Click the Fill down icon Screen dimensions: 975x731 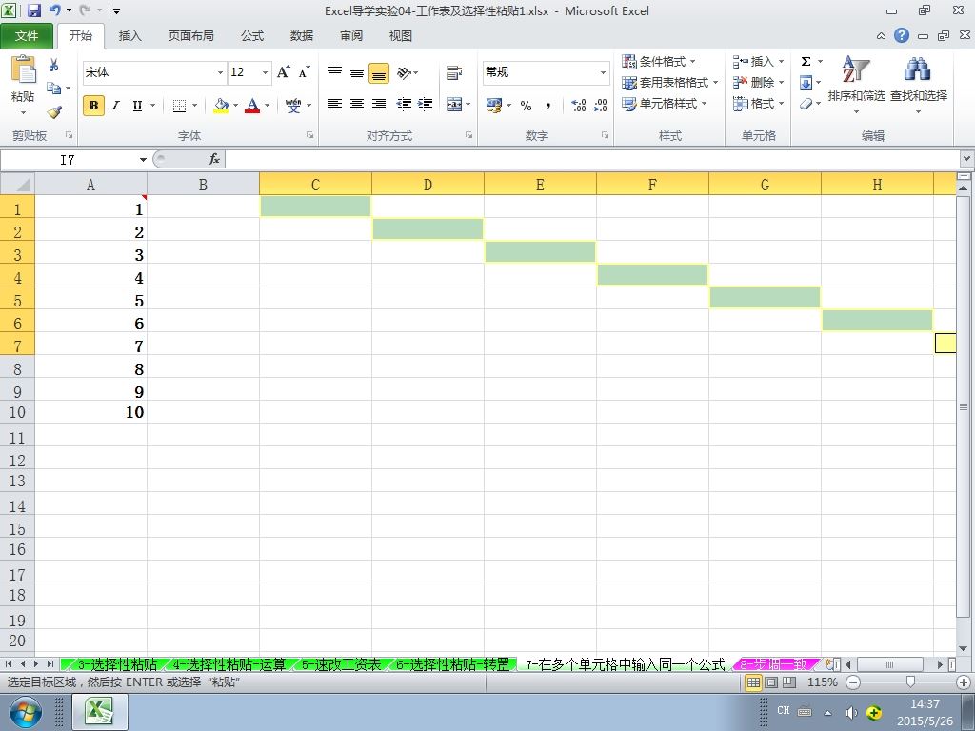[x=806, y=83]
